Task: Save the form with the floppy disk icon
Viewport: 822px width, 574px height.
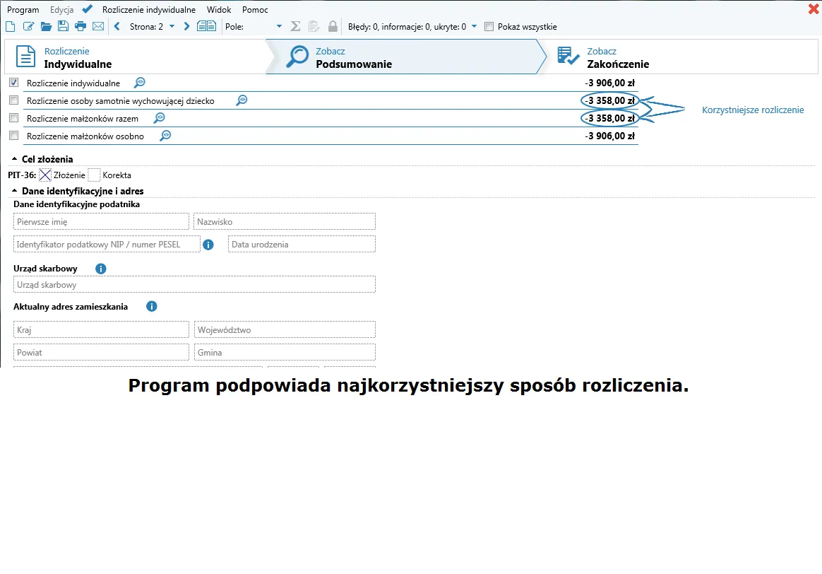Action: (64, 27)
